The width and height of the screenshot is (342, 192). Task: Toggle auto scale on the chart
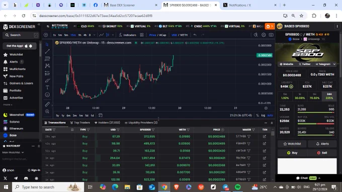point(270,115)
